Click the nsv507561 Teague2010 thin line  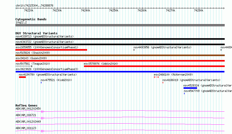click(x=24, y=66)
